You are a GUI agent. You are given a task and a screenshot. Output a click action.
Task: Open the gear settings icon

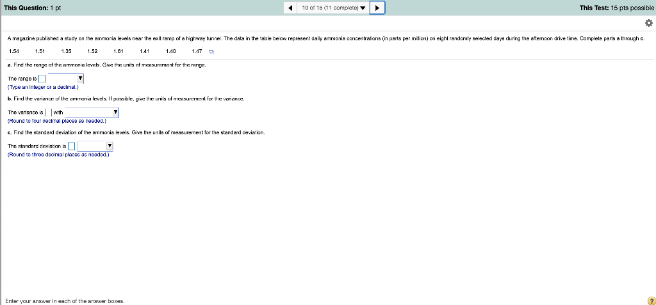[x=650, y=22]
